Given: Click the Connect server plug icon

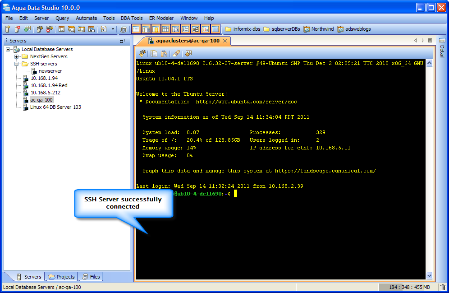Looking at the screenshot, I should point(40,29).
